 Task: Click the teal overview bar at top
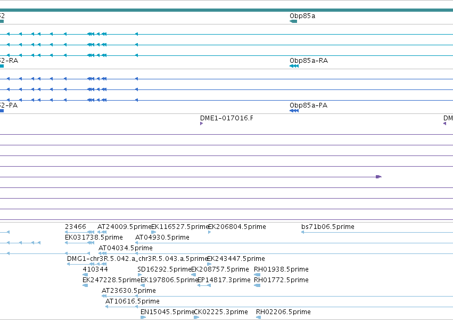pos(227,10)
